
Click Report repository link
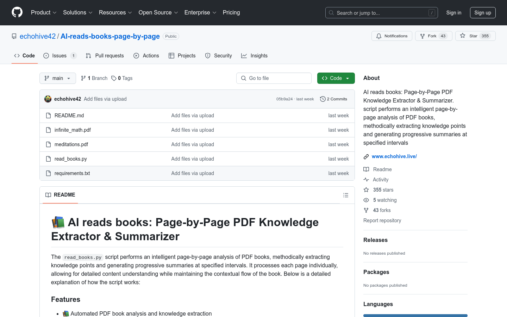[382, 220]
